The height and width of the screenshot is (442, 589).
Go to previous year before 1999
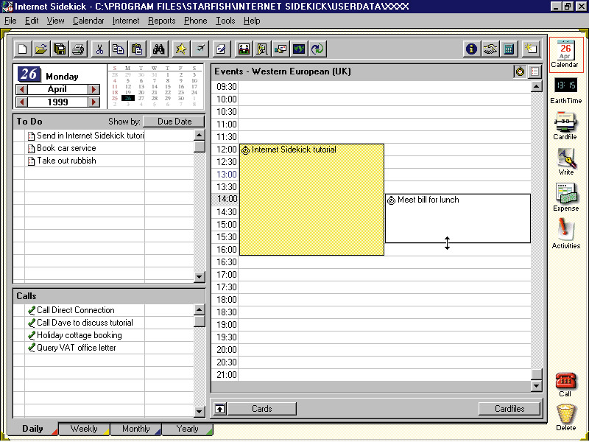coord(21,102)
